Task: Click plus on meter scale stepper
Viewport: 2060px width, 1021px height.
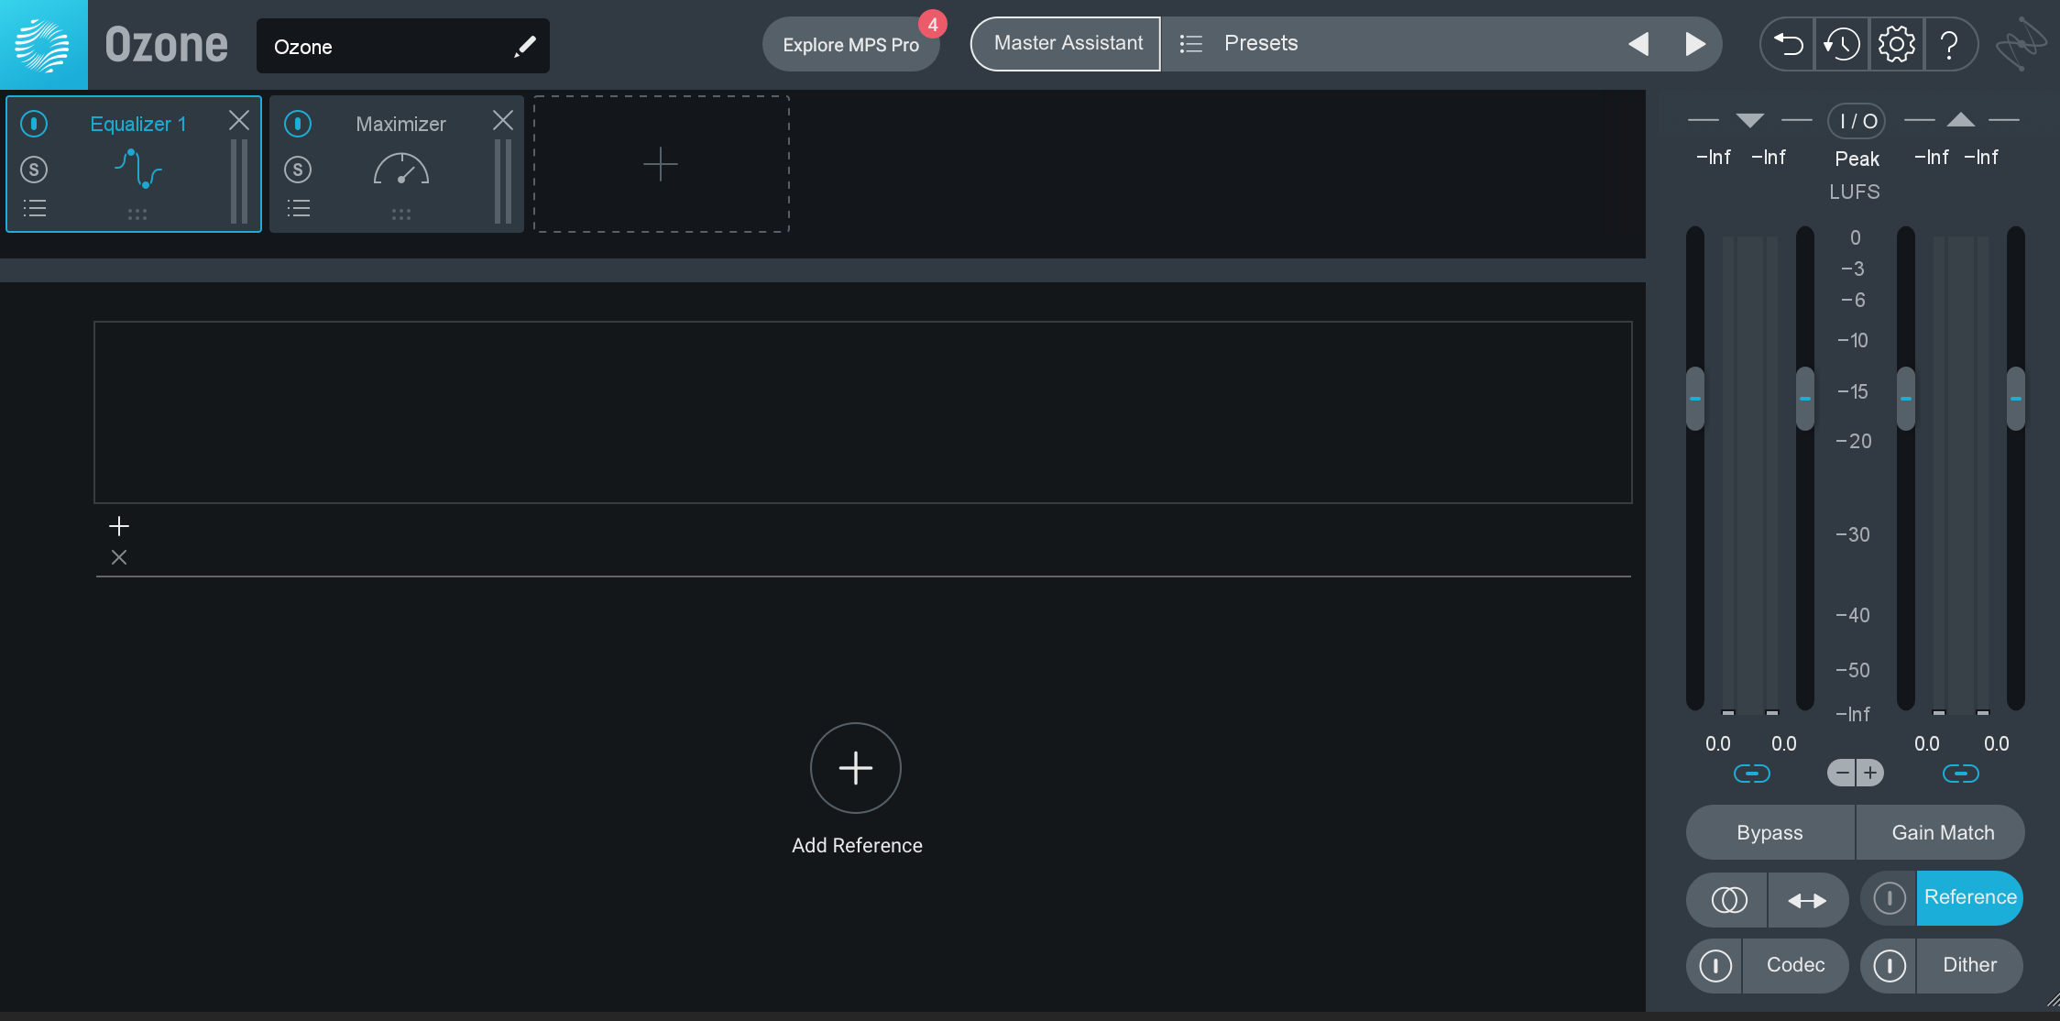Action: [1870, 773]
